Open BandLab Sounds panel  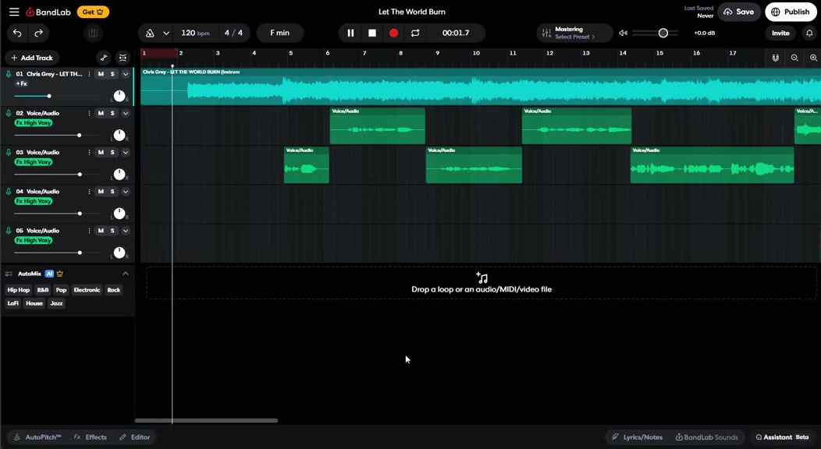pos(707,437)
